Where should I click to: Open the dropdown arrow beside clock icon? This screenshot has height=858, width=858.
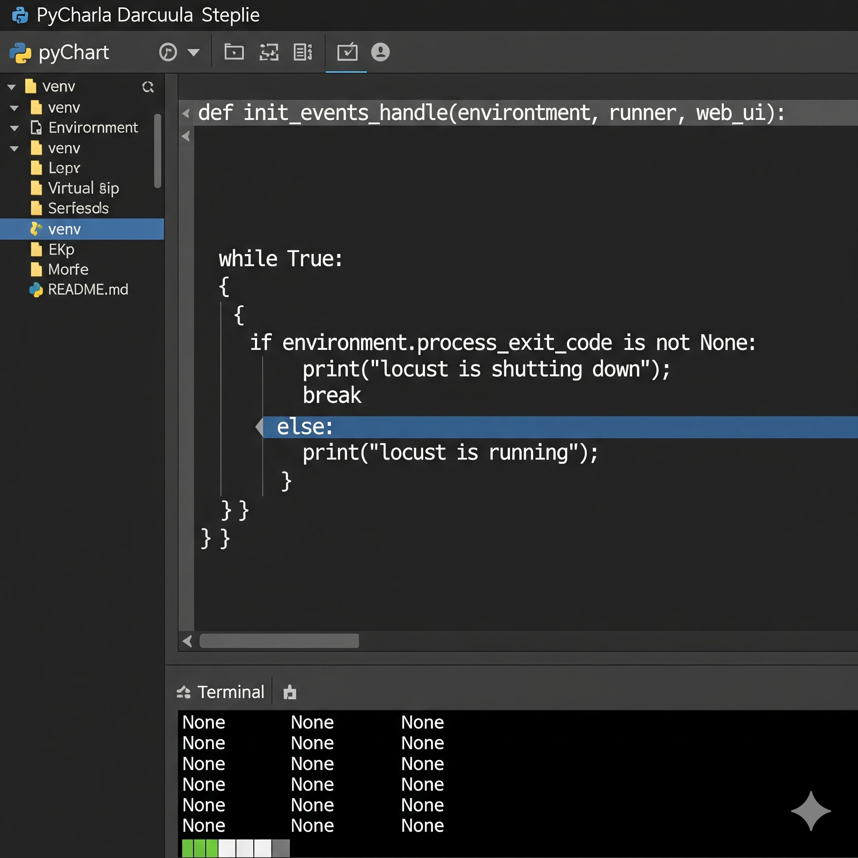coord(193,52)
